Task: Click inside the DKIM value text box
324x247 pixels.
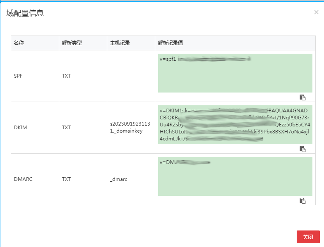Action: (235, 126)
